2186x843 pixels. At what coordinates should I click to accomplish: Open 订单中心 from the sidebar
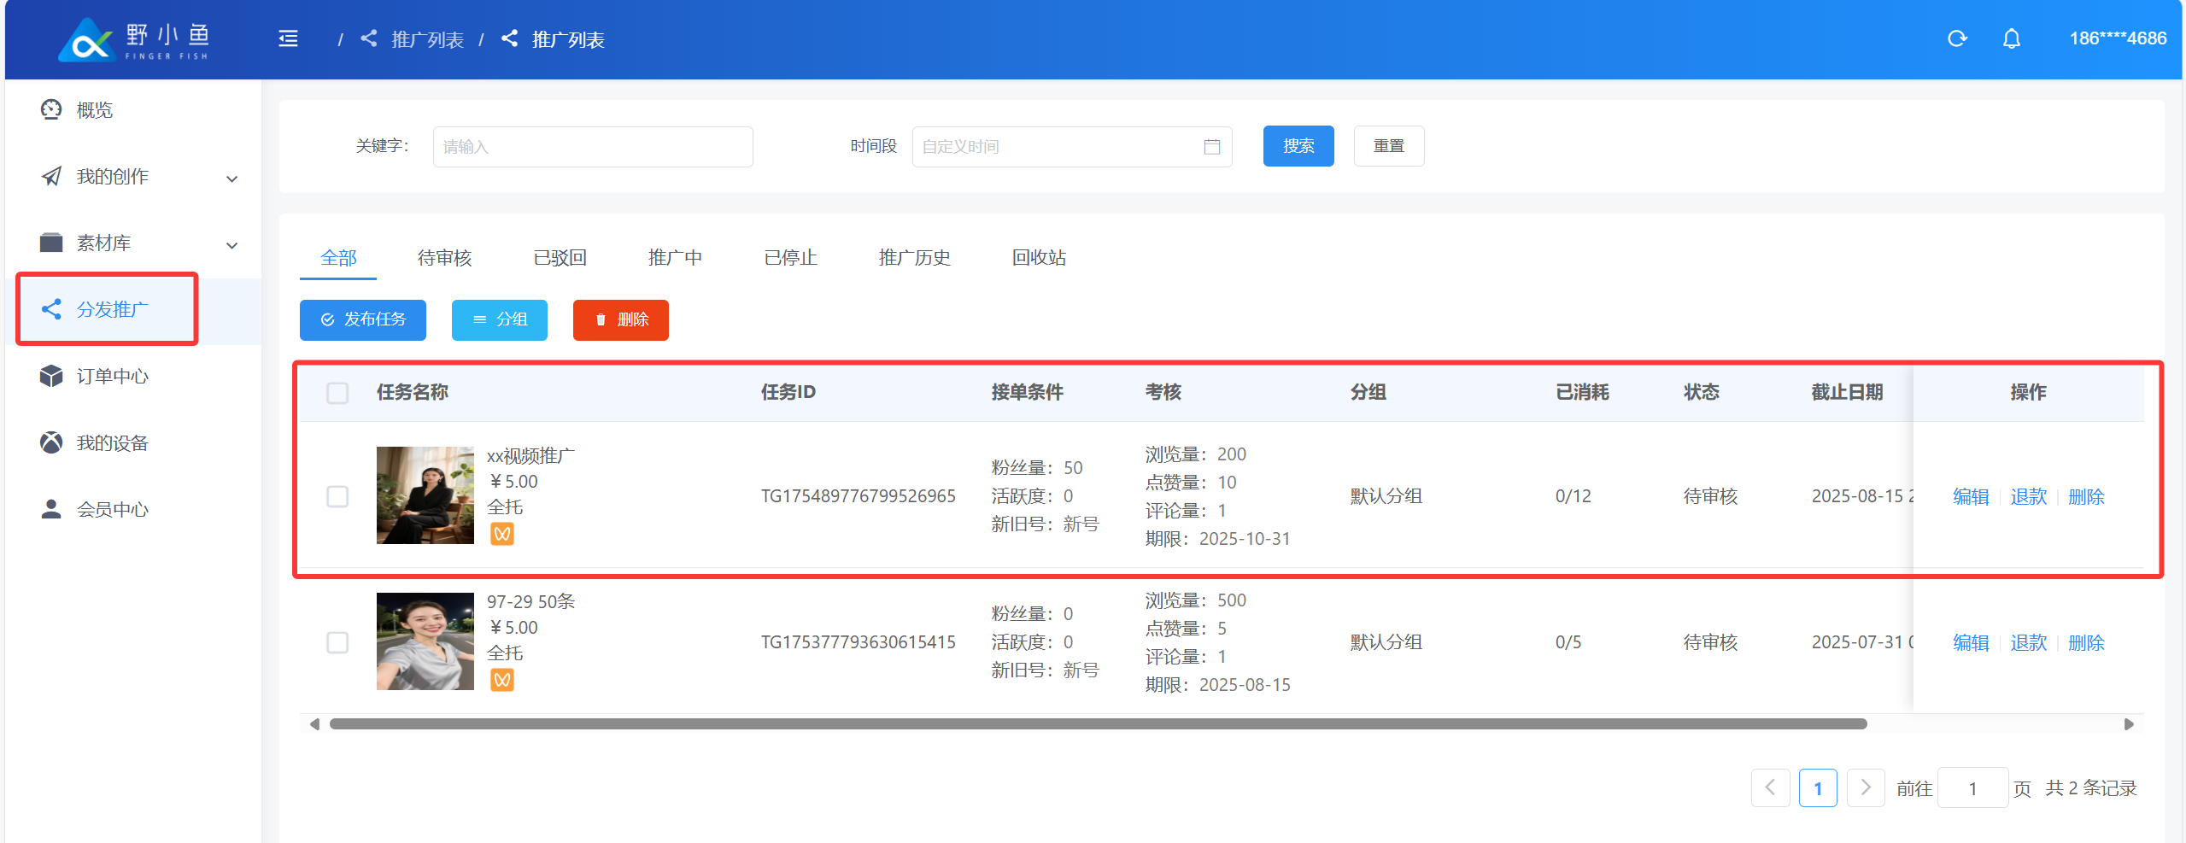pyautogui.click(x=111, y=377)
